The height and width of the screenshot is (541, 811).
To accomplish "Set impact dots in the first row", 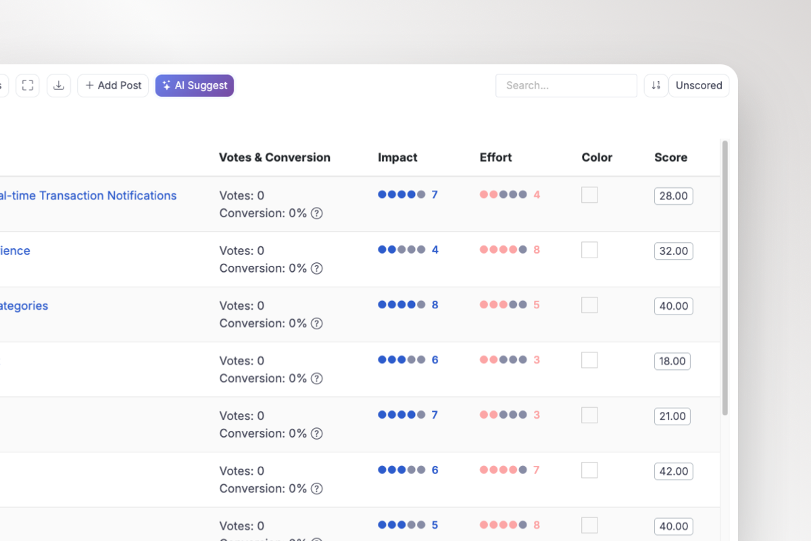I will click(x=401, y=195).
